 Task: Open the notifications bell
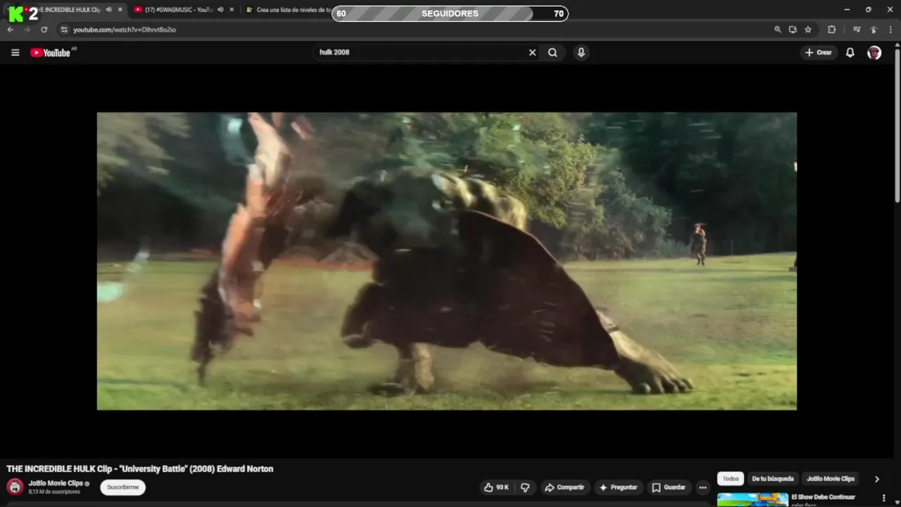pyautogui.click(x=850, y=52)
